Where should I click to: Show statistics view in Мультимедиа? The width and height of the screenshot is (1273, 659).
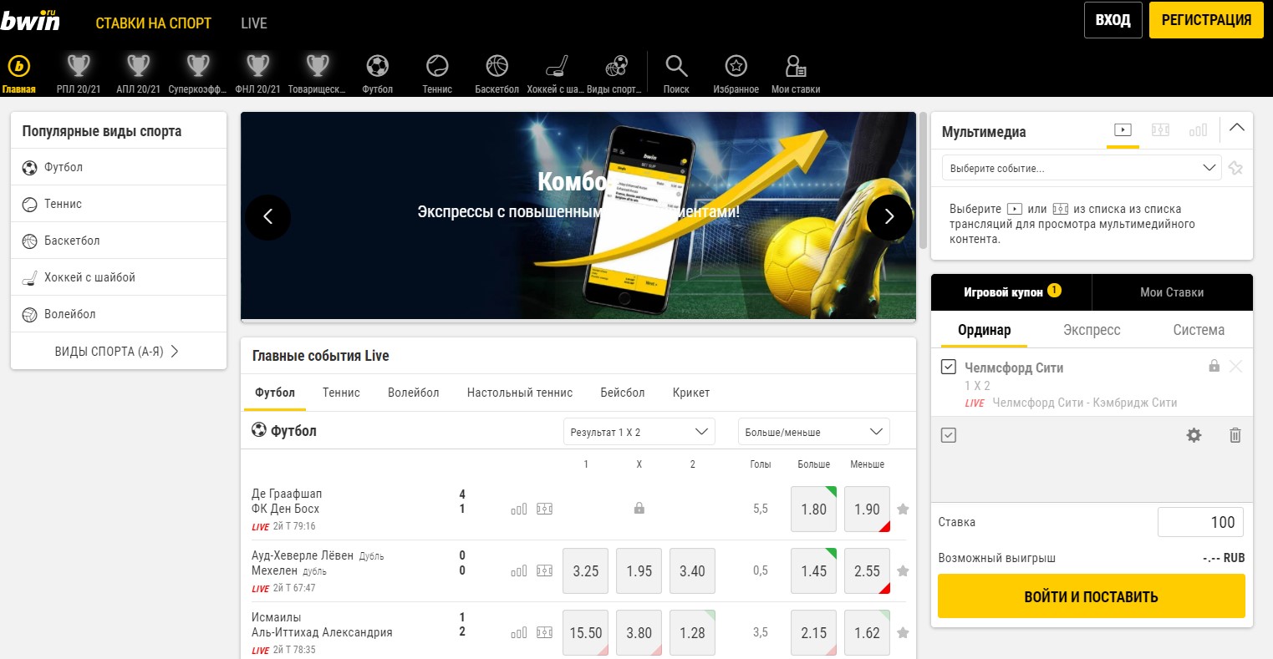(1198, 129)
